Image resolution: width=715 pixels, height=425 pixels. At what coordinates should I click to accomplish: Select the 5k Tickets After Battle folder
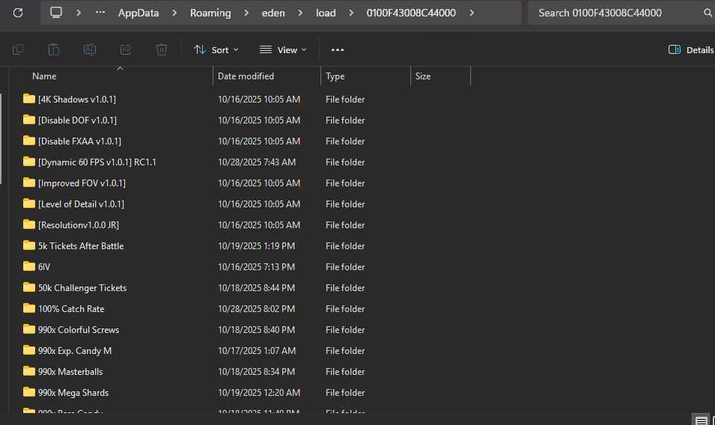[81, 246]
